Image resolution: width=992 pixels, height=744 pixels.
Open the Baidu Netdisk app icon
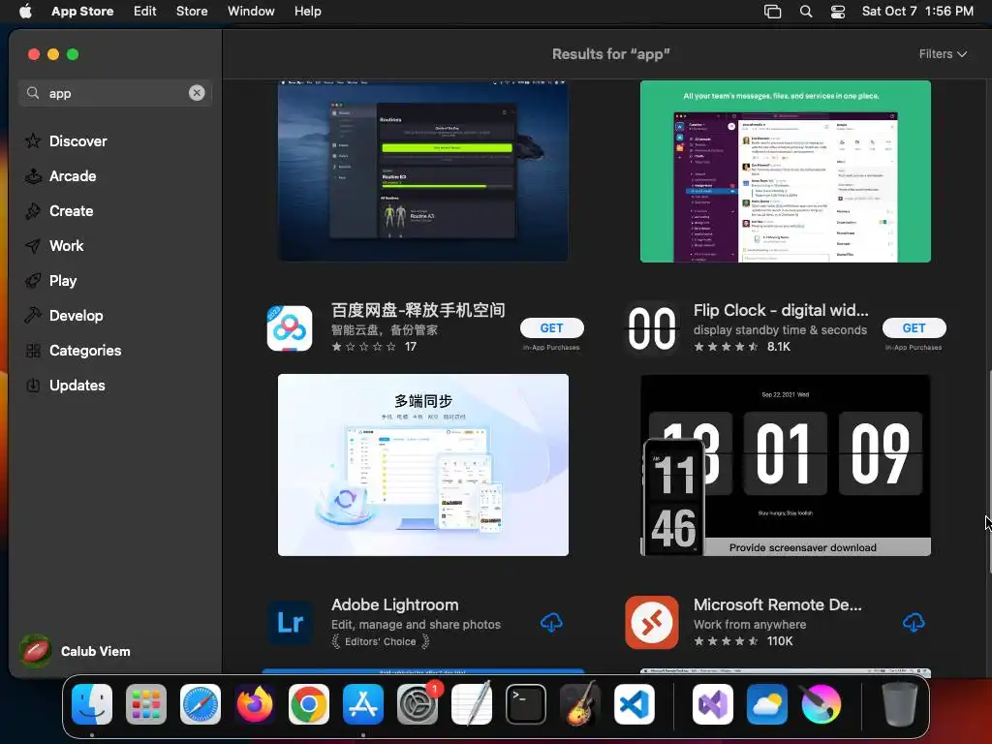(x=290, y=328)
